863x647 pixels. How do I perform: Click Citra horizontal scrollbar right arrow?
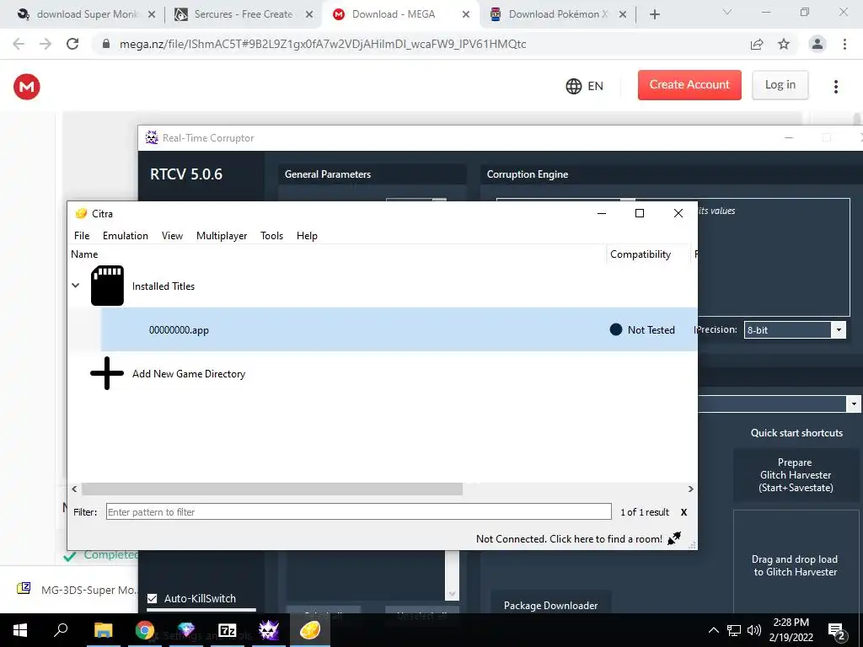691,489
